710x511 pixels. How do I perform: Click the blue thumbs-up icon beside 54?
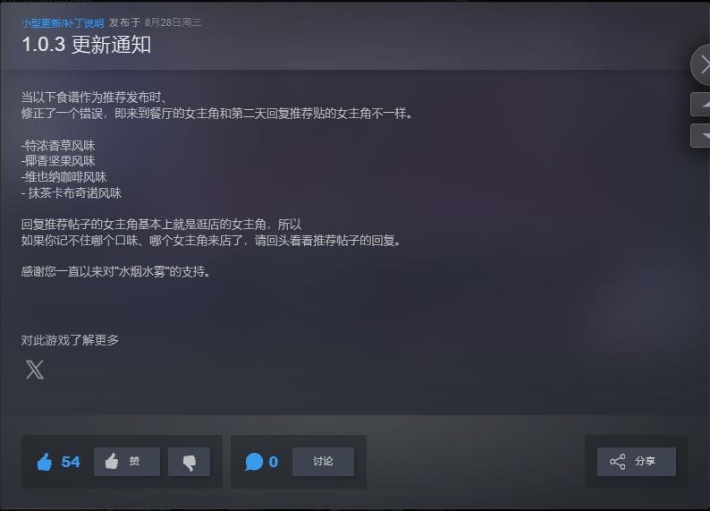tap(45, 462)
